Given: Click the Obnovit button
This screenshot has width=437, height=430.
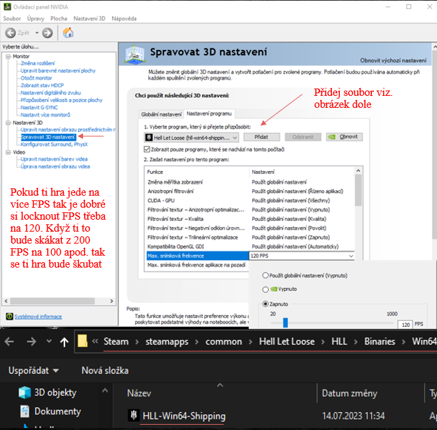Looking at the screenshot, I should [345, 137].
